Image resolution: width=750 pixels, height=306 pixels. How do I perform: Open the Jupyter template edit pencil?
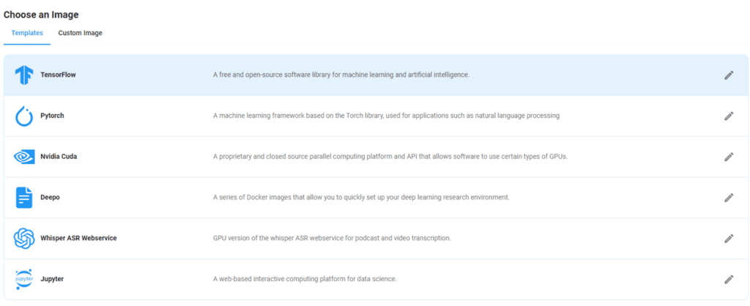coord(729,279)
